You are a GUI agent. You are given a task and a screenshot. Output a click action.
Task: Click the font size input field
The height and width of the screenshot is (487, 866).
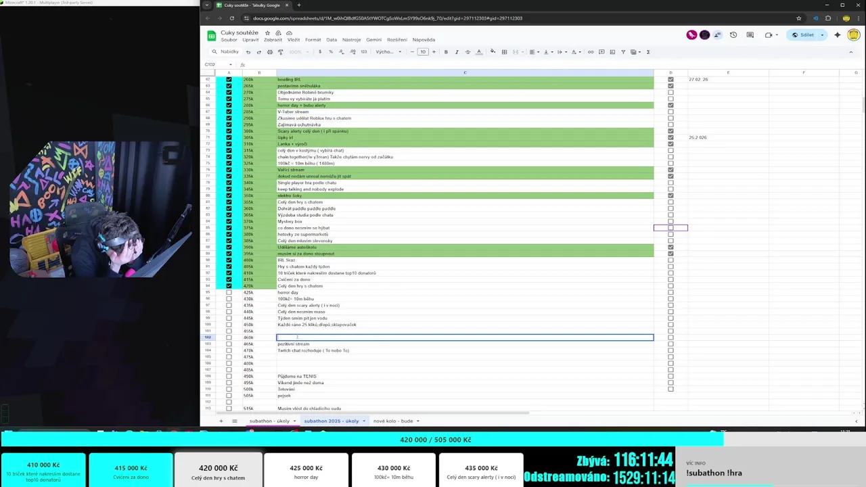423,52
